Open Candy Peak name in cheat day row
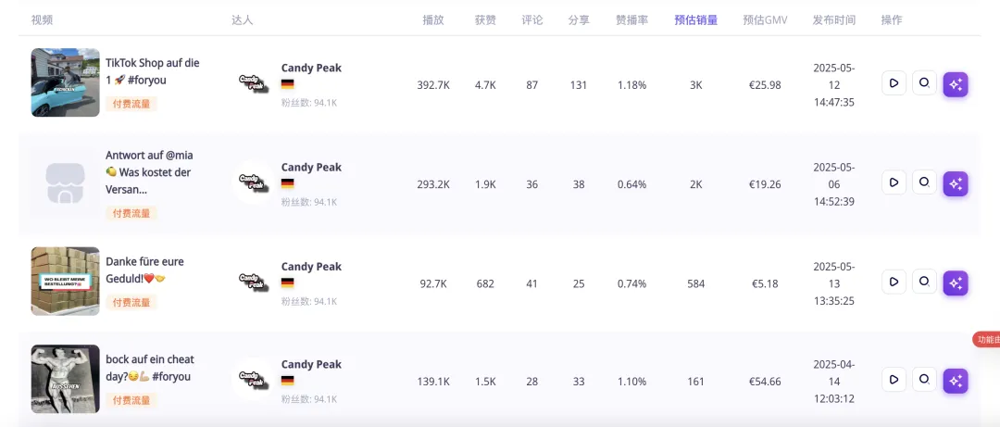 [311, 364]
